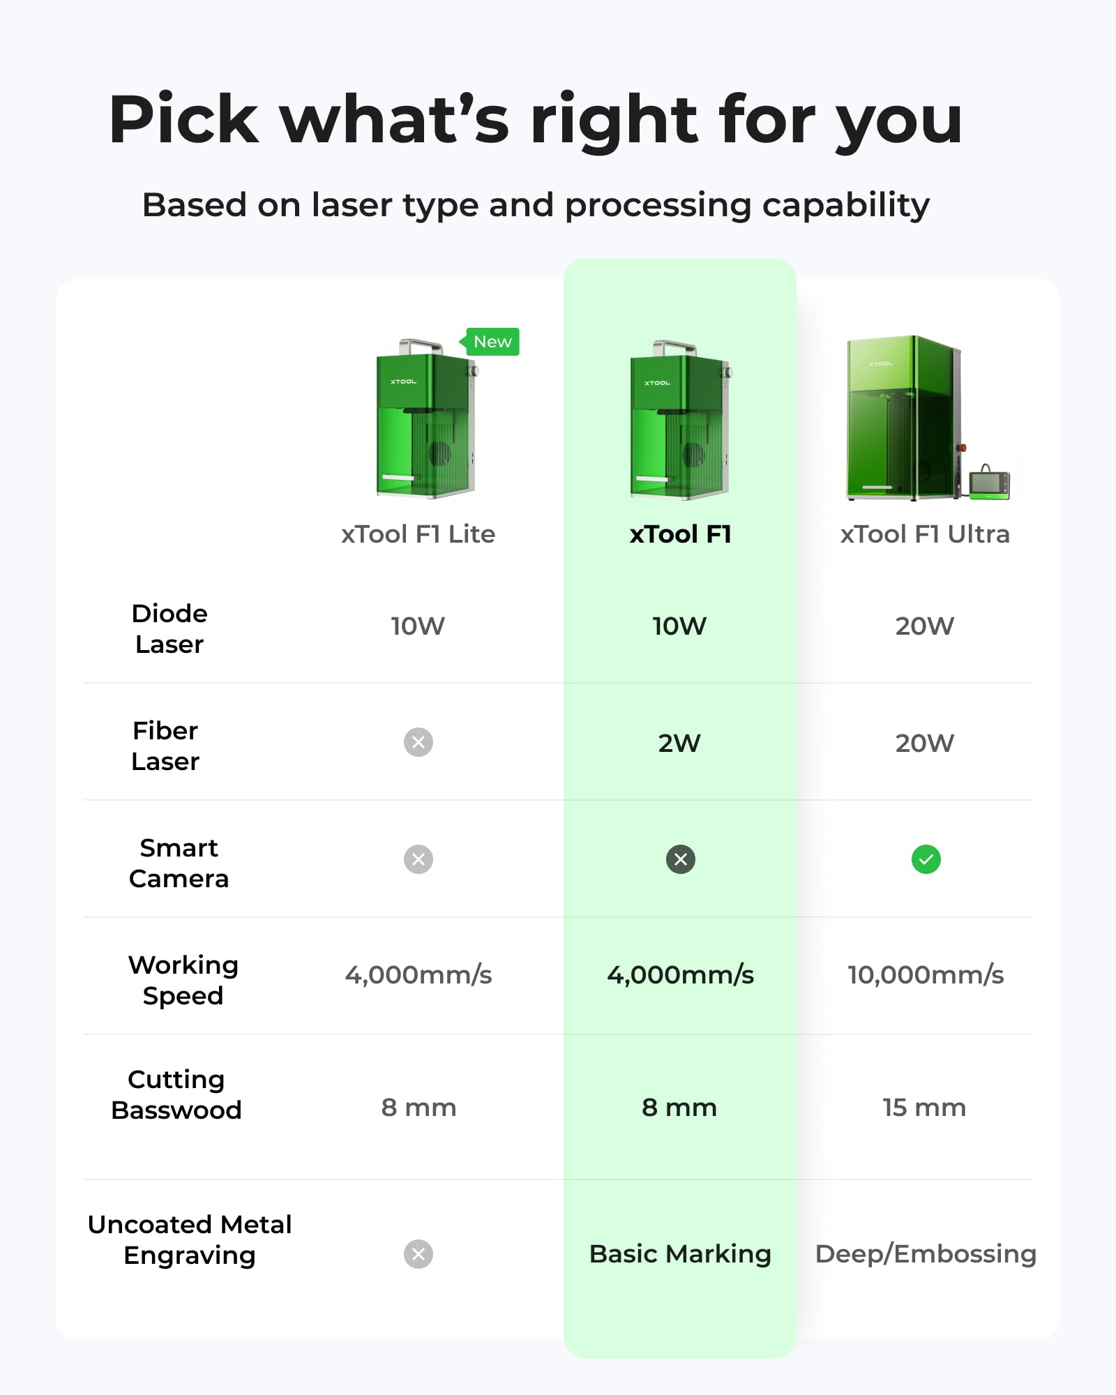The height and width of the screenshot is (1395, 1116).
Task: Open the bold xTool F1 product name
Action: (x=680, y=534)
